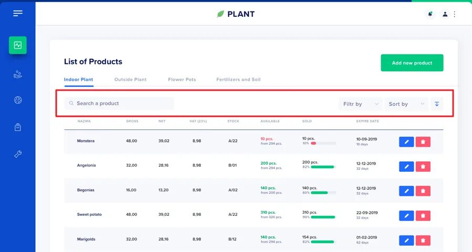The image size is (472, 252).
Task: Click the globe icon in the sidebar
Action: 18,100
